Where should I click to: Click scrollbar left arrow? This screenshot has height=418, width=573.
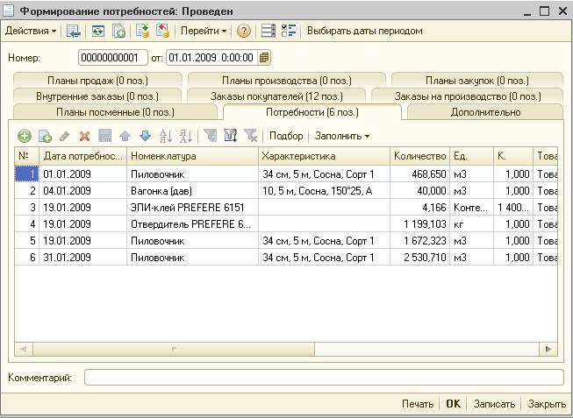pos(24,349)
